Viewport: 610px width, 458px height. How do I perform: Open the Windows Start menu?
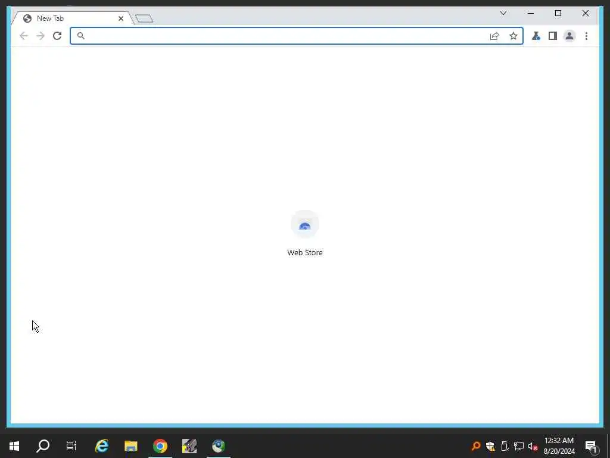click(14, 446)
